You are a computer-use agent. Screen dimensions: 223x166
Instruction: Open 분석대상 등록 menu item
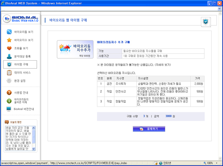(x=22, y=56)
